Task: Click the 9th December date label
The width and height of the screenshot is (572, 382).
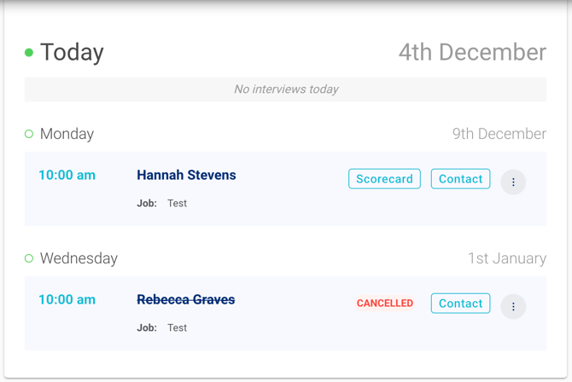Action: click(x=499, y=134)
